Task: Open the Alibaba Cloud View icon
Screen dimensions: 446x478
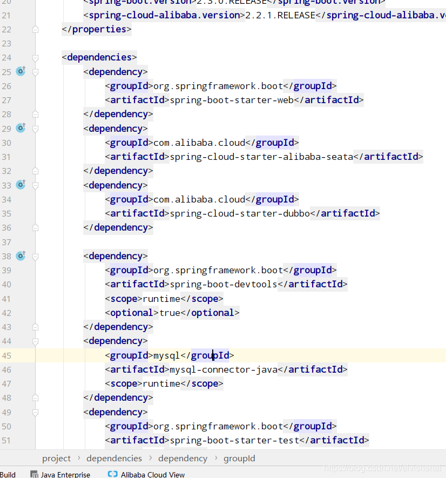Action: tap(112, 474)
